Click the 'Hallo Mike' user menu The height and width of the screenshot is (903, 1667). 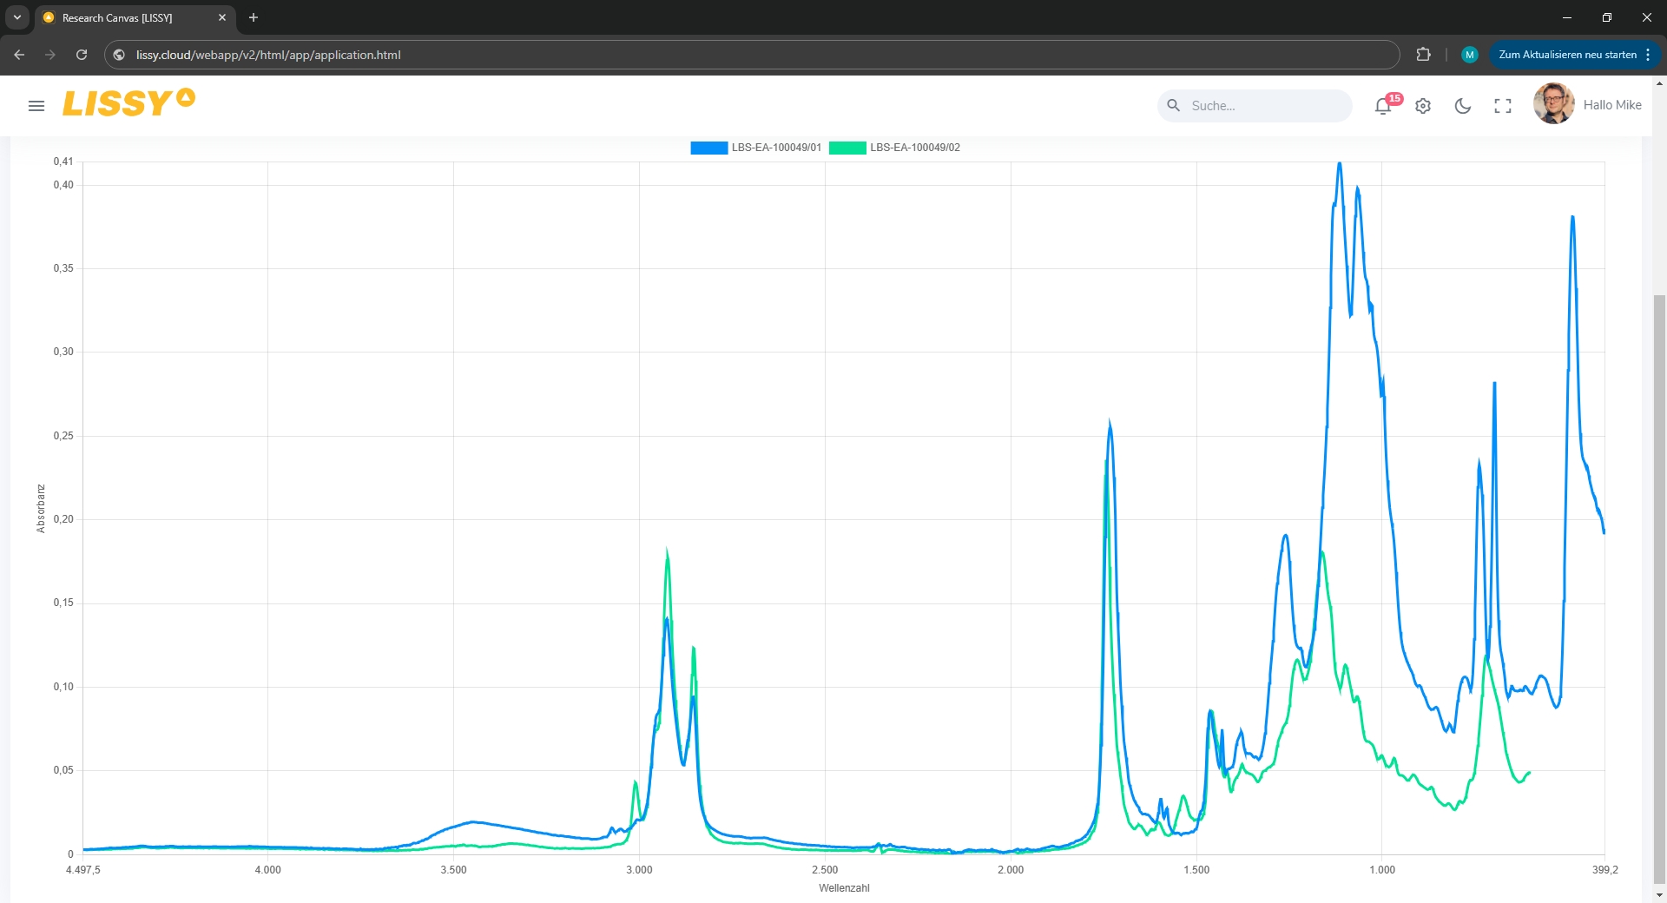click(1612, 105)
